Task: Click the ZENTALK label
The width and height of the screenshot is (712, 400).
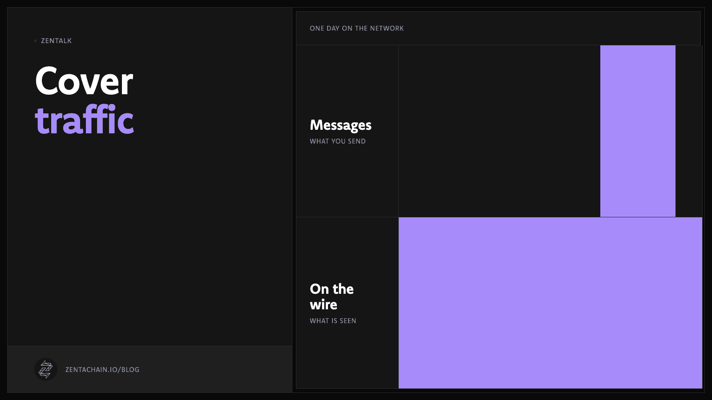Action: 56,41
